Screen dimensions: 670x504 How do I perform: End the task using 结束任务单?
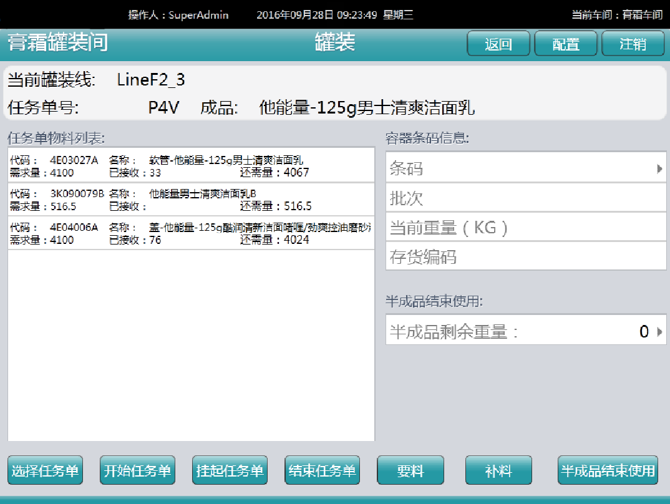[322, 470]
